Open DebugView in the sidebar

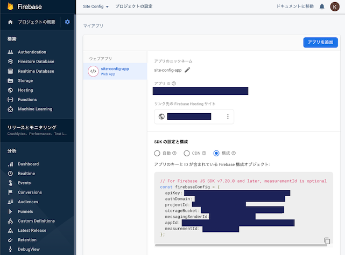(29, 249)
